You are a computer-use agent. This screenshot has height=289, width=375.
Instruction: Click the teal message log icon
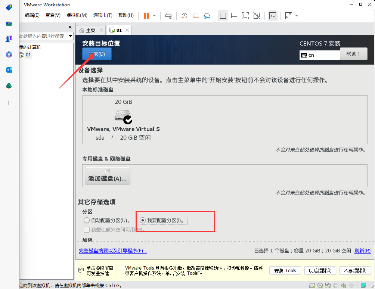tap(363, 285)
